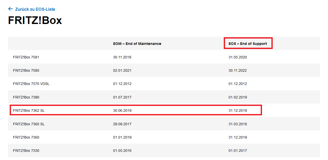
Task: Click EOM date 01.07.2017
Action: click(122, 97)
